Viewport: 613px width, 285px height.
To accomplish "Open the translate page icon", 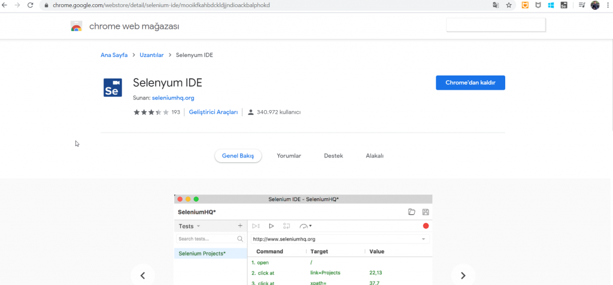I will pyautogui.click(x=496, y=5).
